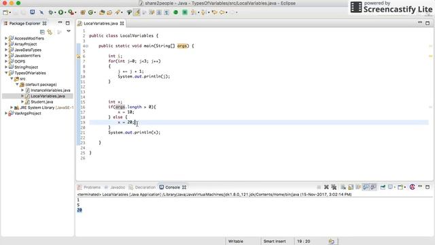Expand the VarArgsProject node

coord(6,114)
